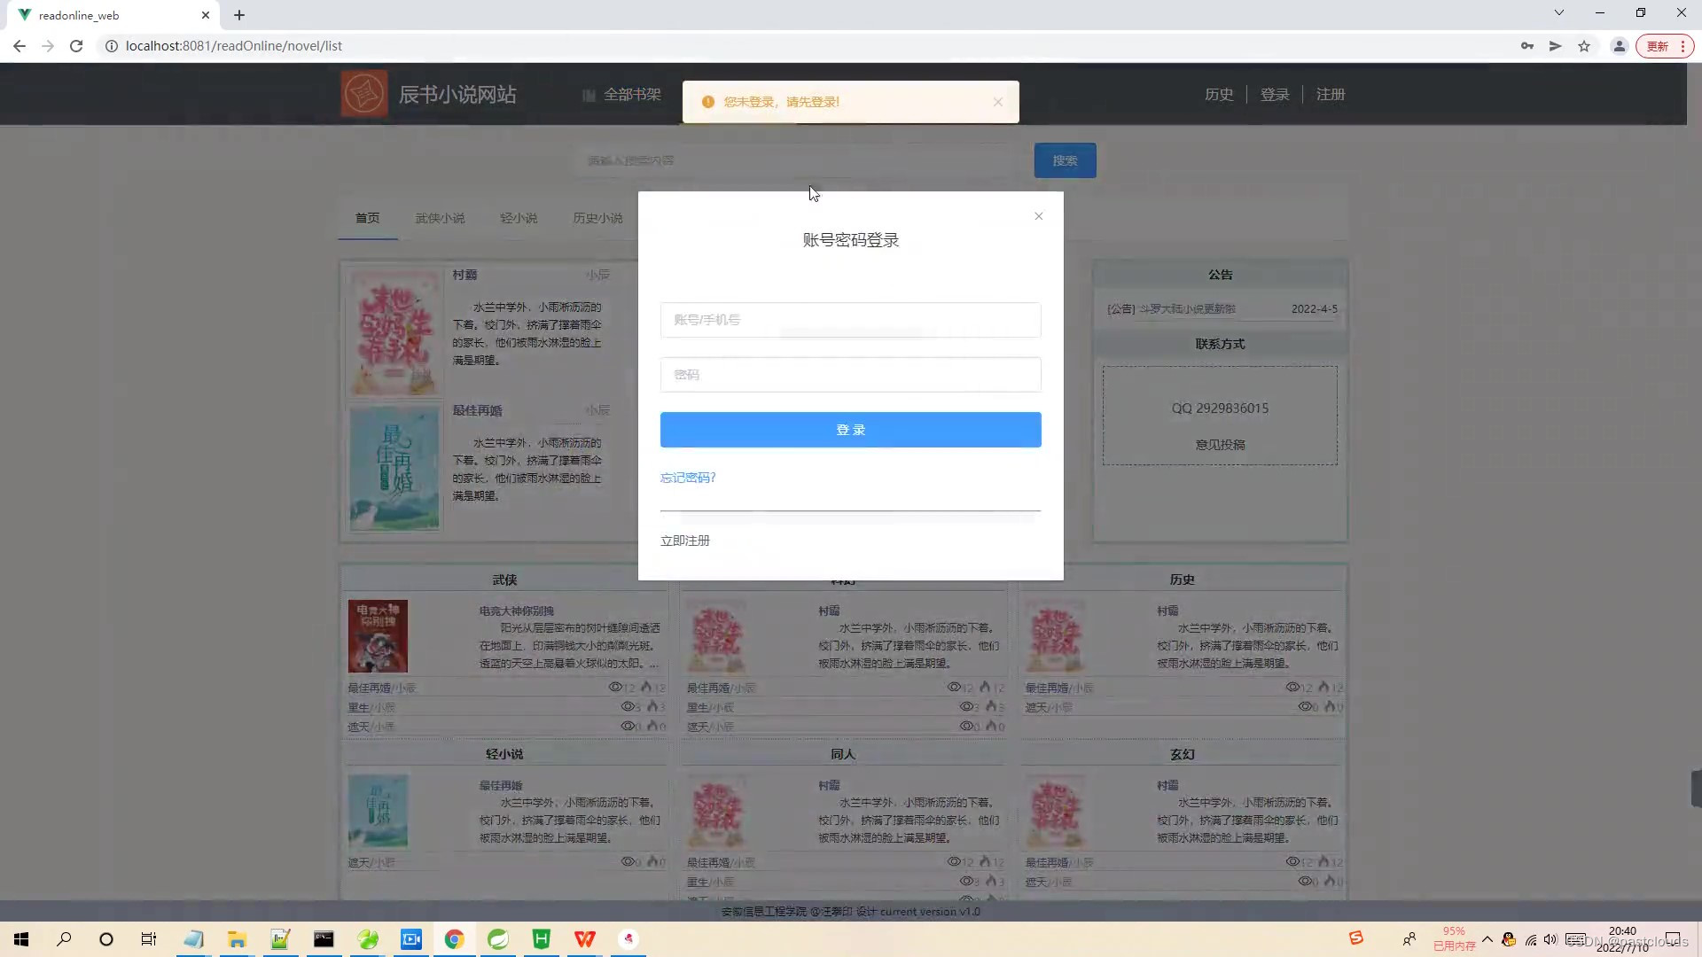Open the 忘记密码 link
The width and height of the screenshot is (1702, 957).
tap(687, 477)
